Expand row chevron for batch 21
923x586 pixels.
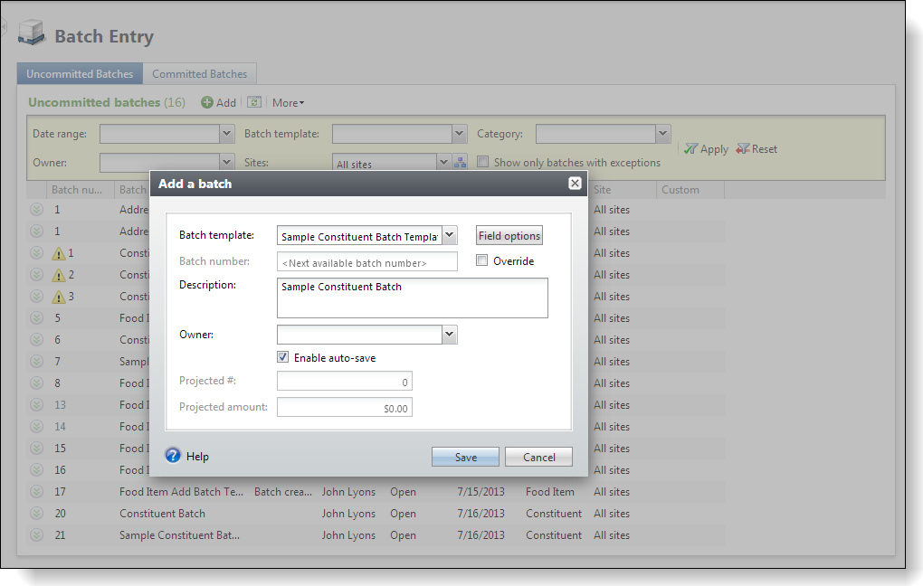click(x=36, y=535)
